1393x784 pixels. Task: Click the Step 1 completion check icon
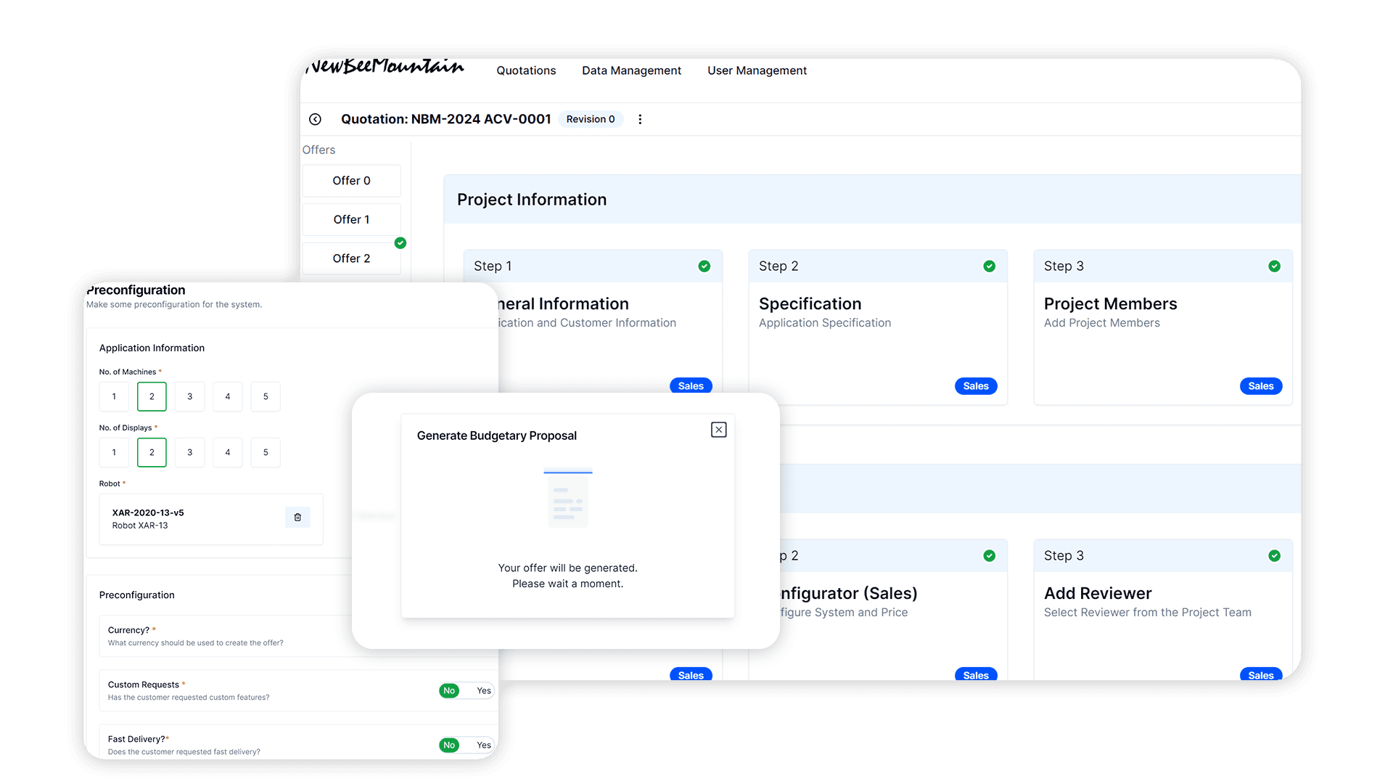(x=704, y=266)
